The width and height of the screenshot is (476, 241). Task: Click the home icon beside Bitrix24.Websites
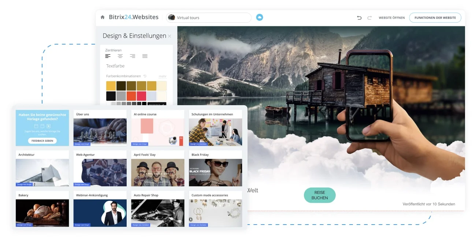coord(103,17)
